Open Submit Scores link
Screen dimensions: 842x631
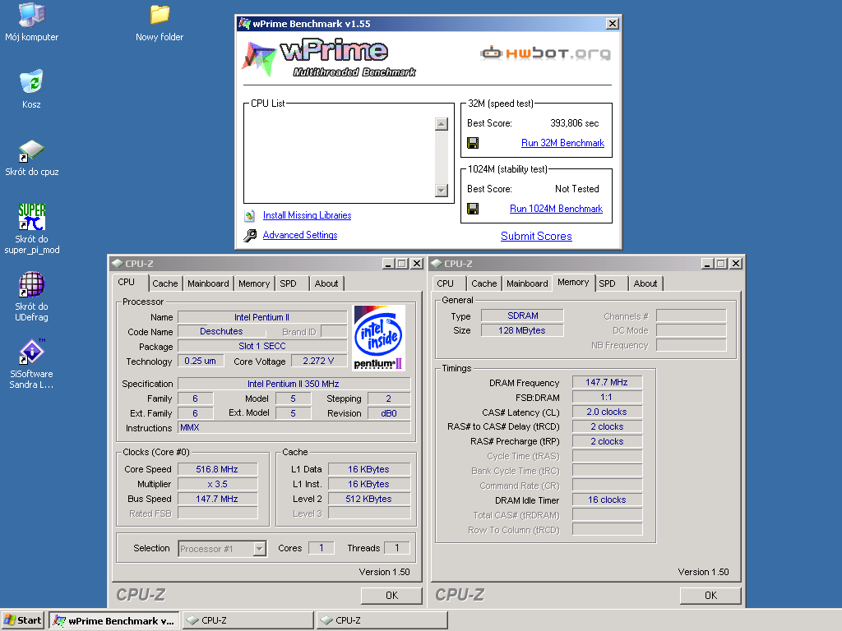pos(536,236)
